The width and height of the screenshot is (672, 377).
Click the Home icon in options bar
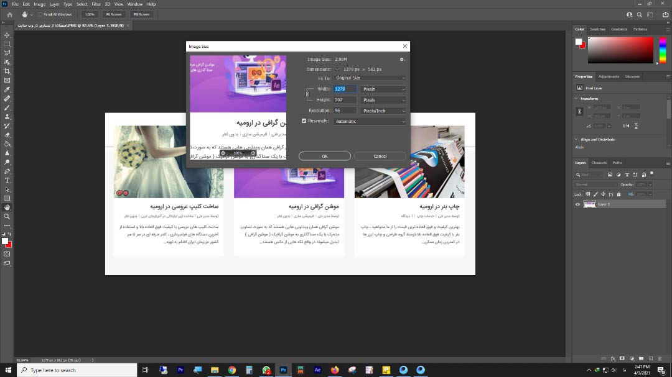click(x=10, y=14)
